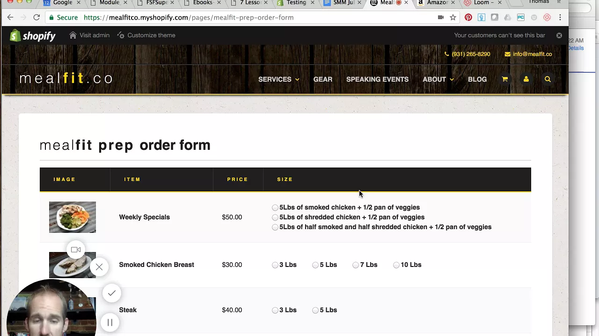The width and height of the screenshot is (599, 336).
Task: Click the Customize theme link
Action: tap(146, 35)
